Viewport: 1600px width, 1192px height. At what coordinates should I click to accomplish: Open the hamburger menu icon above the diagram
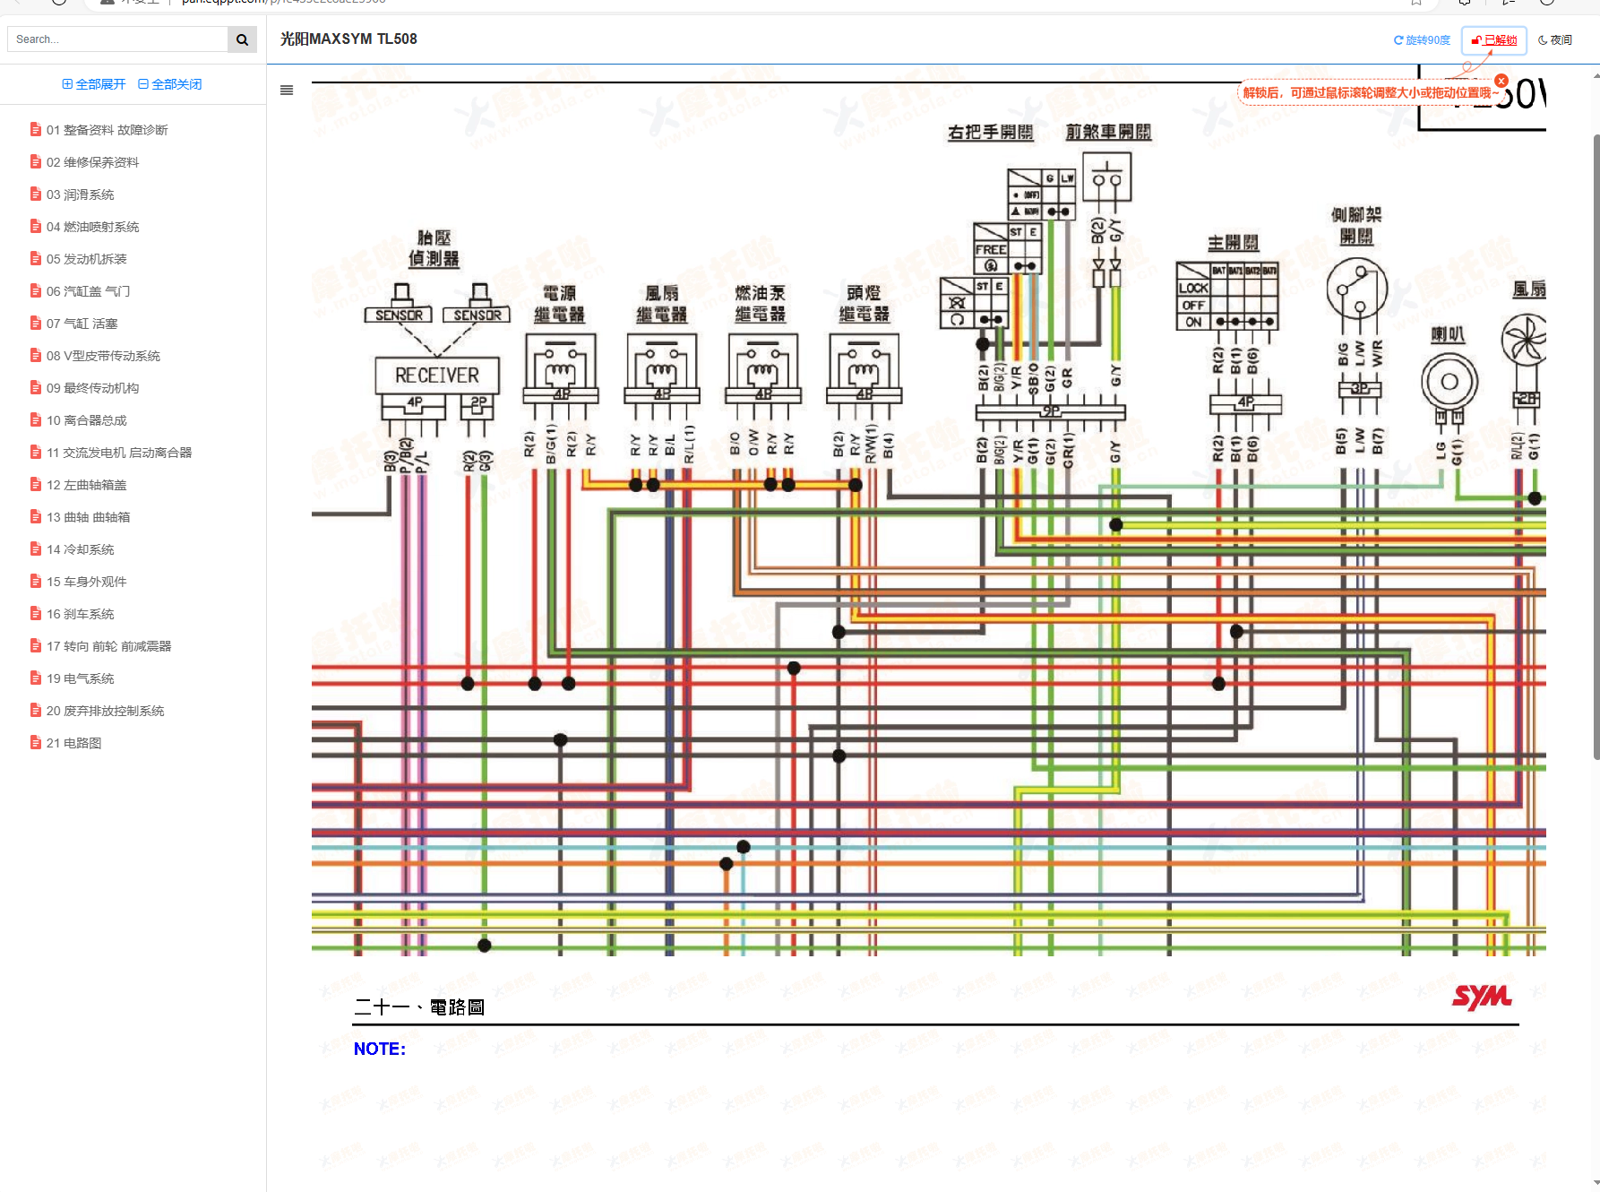click(287, 90)
